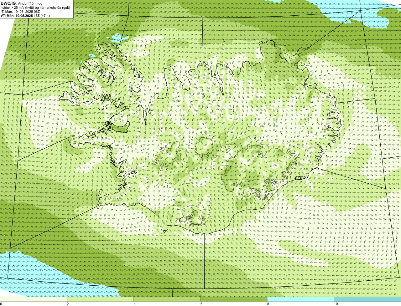Click the '0' scale label

pyautogui.click(x=1, y=304)
